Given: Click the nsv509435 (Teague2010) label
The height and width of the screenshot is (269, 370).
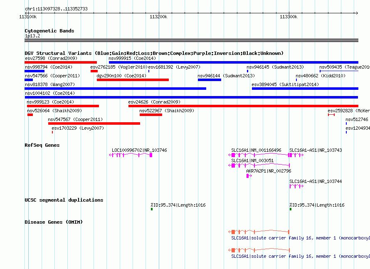Looking at the screenshot, I should click(345, 67).
